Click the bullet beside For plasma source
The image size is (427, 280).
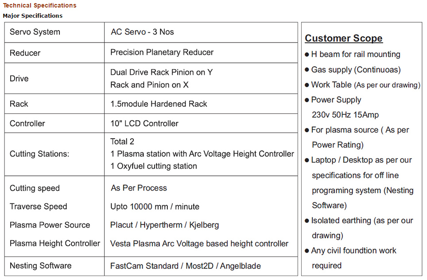point(307,130)
